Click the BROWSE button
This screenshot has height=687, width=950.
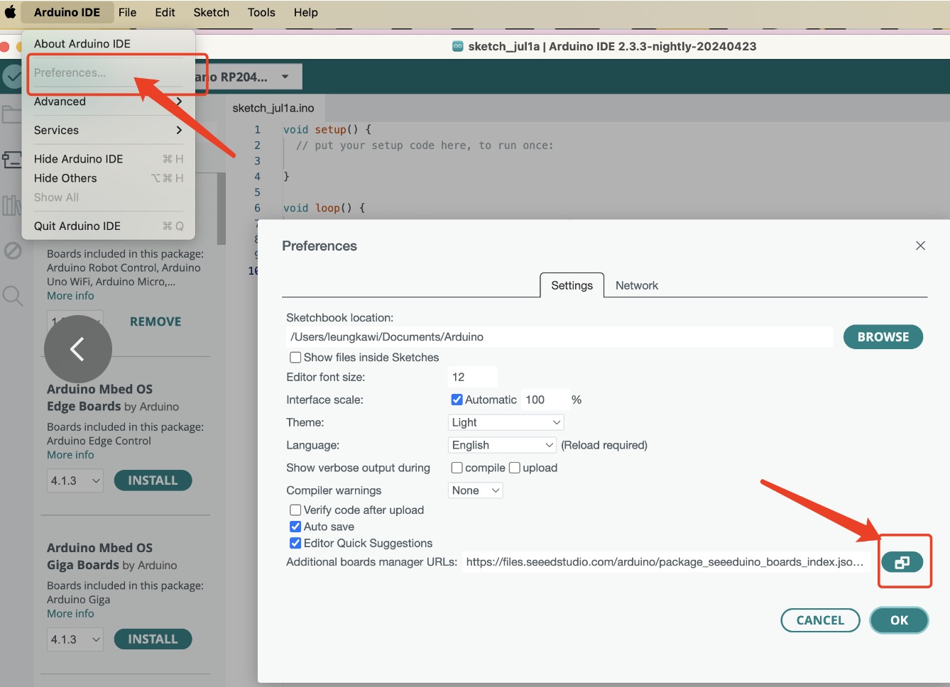pyautogui.click(x=883, y=337)
